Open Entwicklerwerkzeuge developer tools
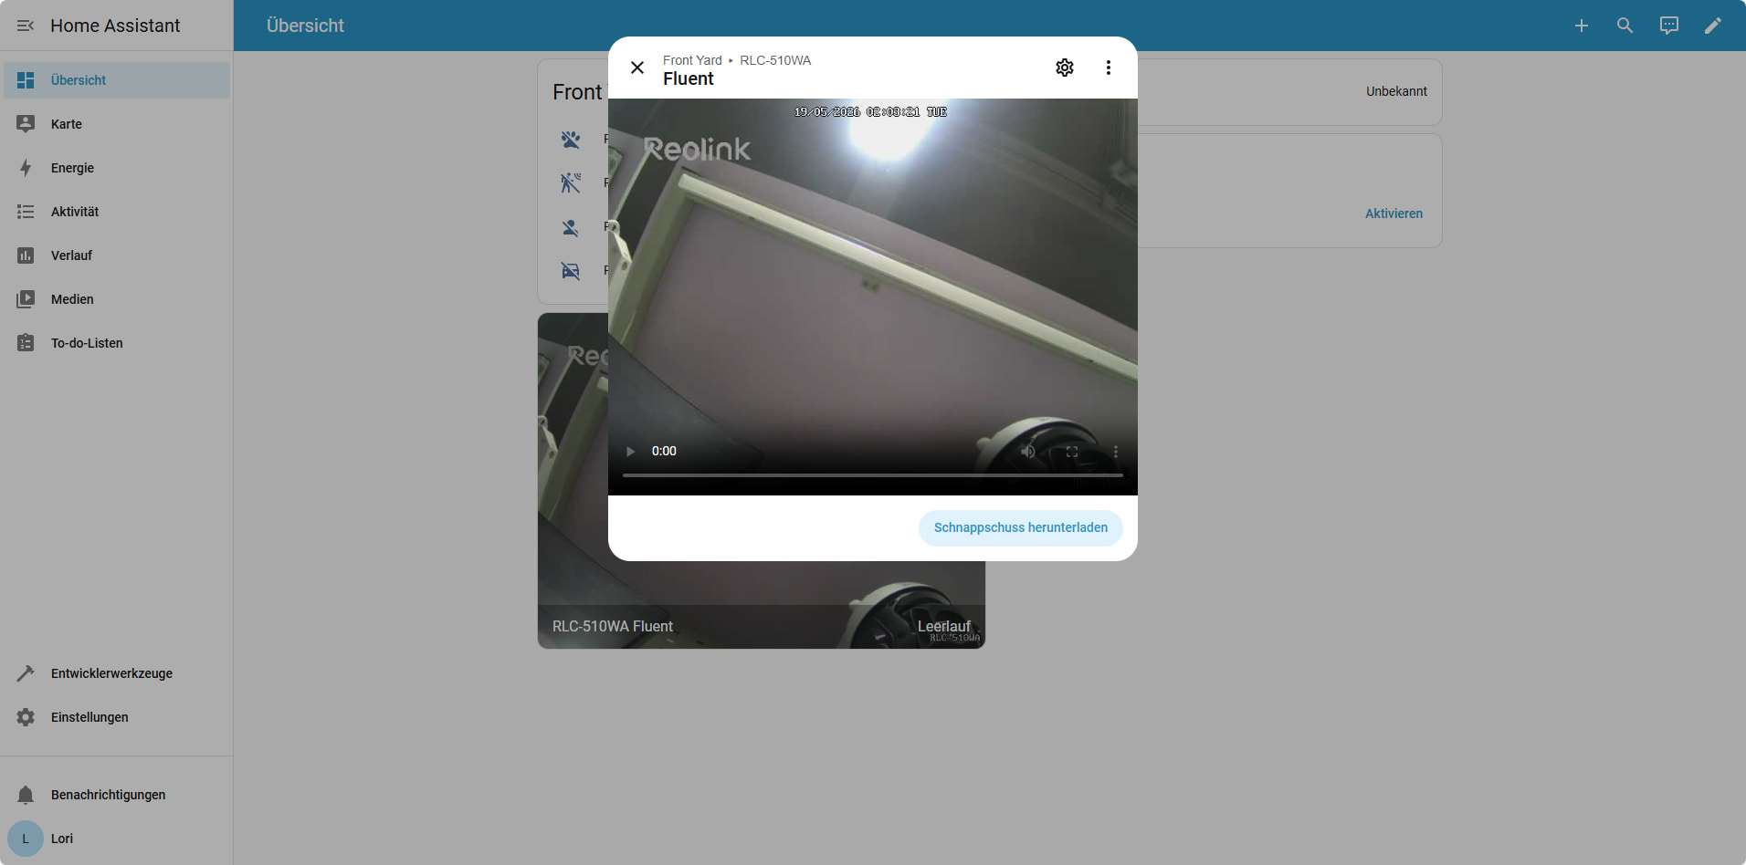The image size is (1746, 865). pyautogui.click(x=117, y=673)
